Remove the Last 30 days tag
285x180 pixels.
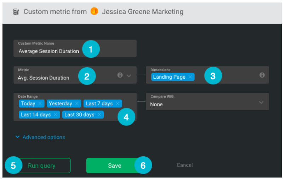point(99,114)
